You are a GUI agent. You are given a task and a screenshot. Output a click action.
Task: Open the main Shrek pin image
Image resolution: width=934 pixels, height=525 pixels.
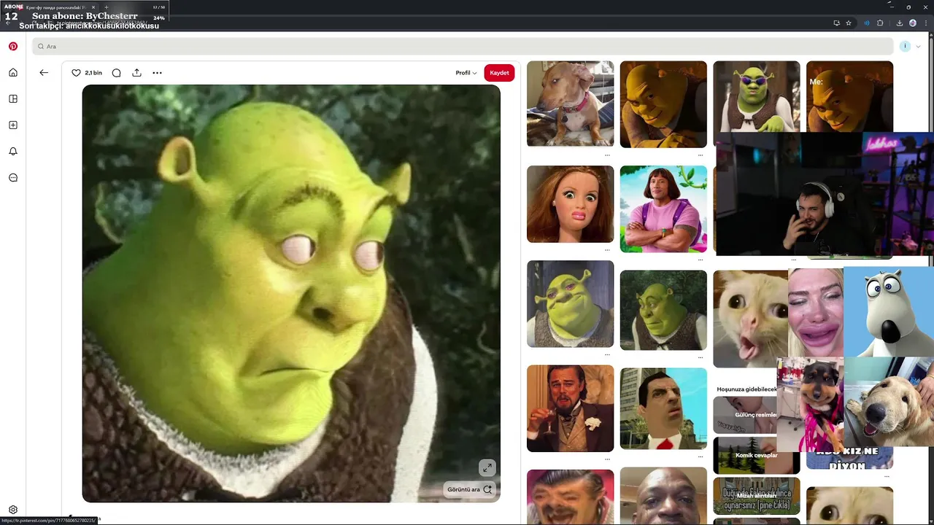(x=291, y=293)
